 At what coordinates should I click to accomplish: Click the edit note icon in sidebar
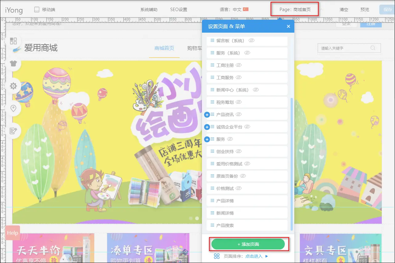tap(13, 131)
